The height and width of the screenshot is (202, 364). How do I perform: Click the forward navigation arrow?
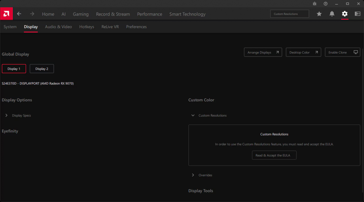(32, 14)
